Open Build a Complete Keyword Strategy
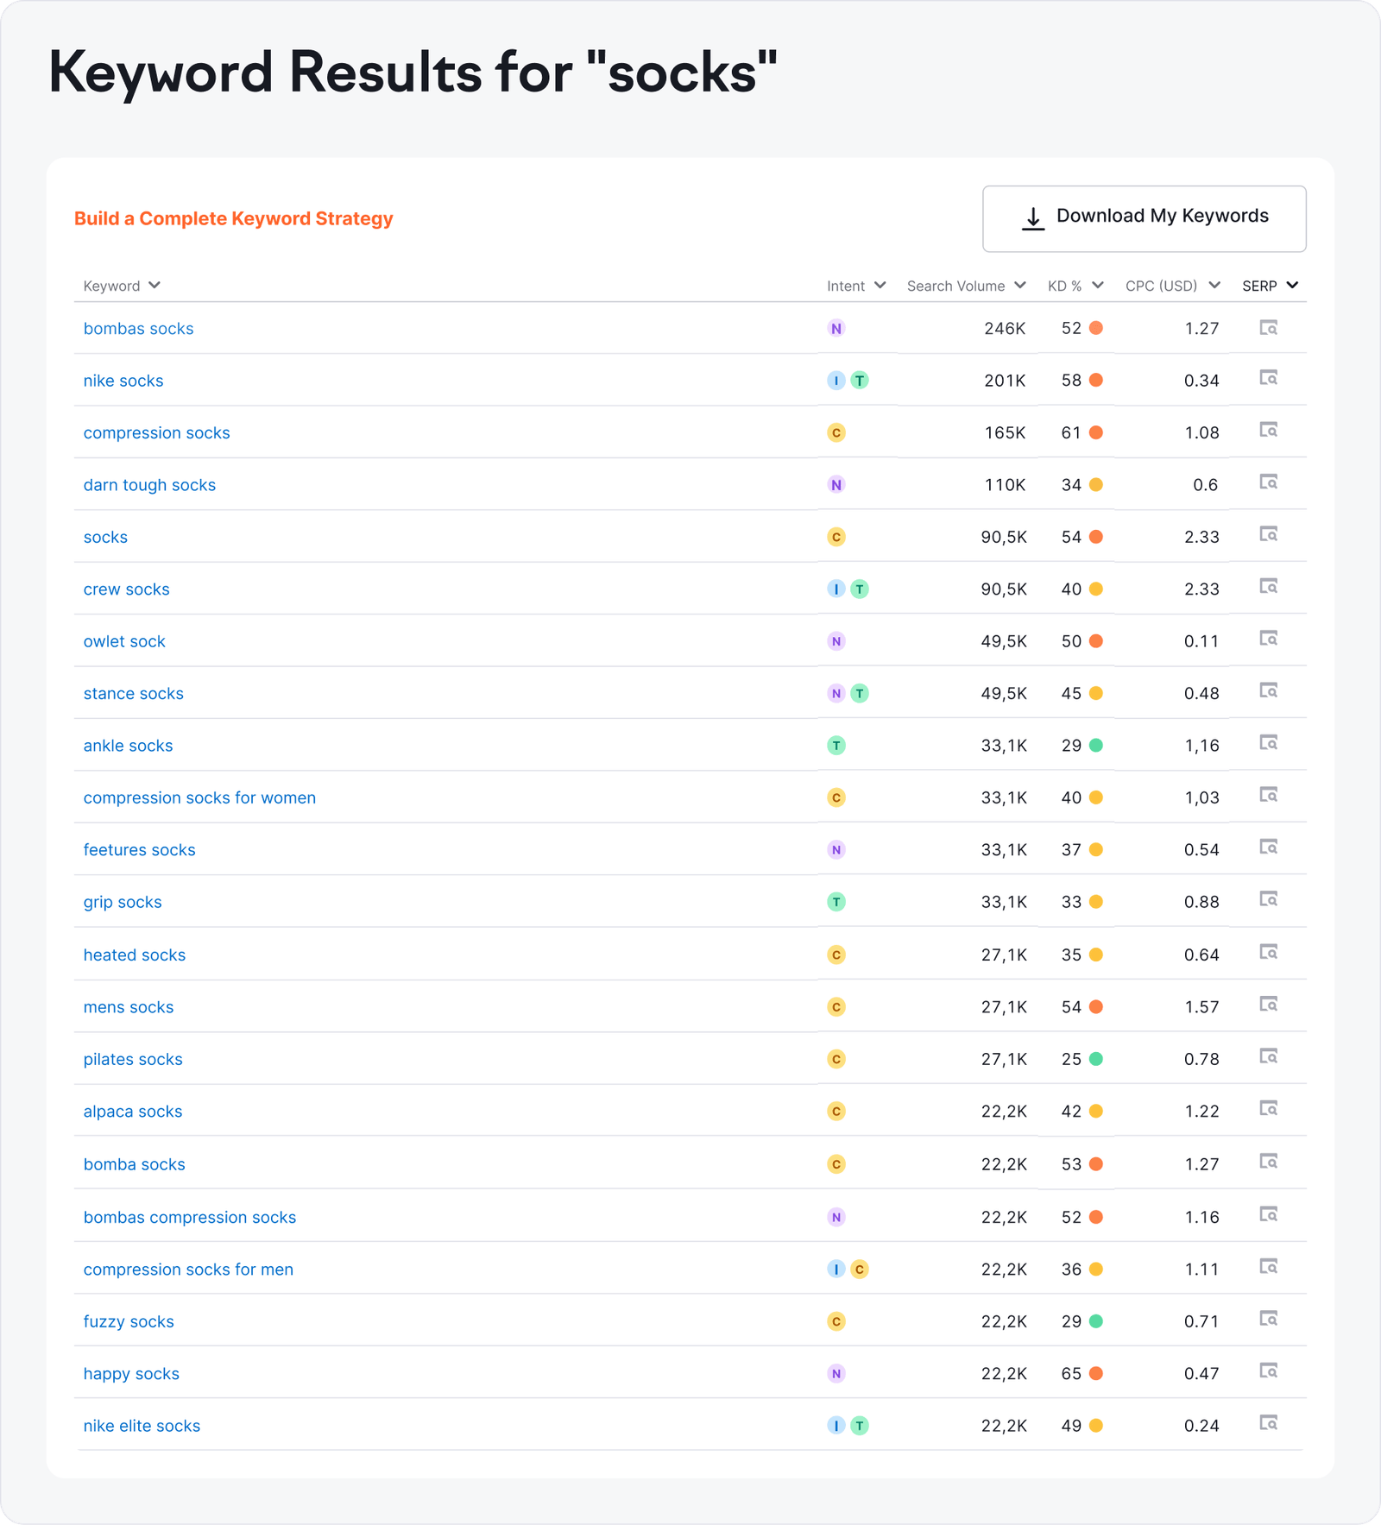The height and width of the screenshot is (1525, 1381). point(234,218)
